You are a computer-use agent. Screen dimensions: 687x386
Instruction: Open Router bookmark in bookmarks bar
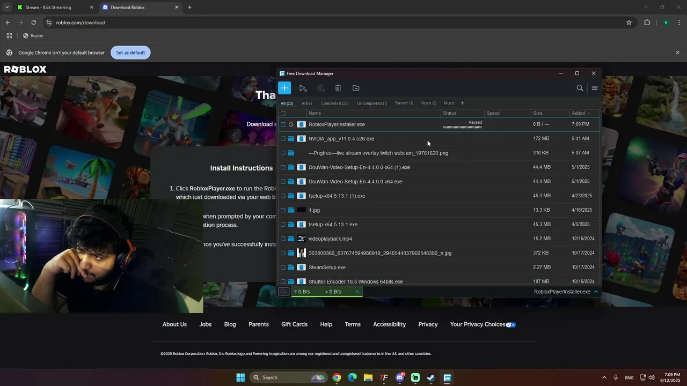point(33,36)
